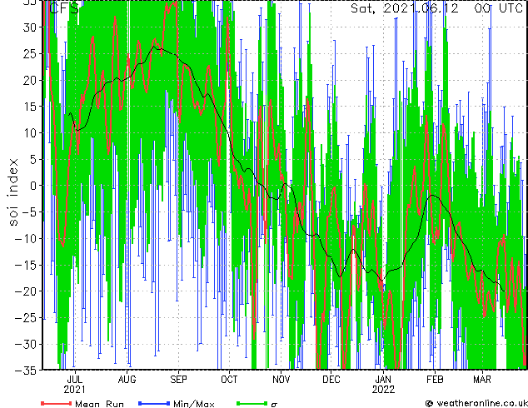The height and width of the screenshot is (408, 528).
Task: Click the OCT month axis label
Action: click(229, 380)
